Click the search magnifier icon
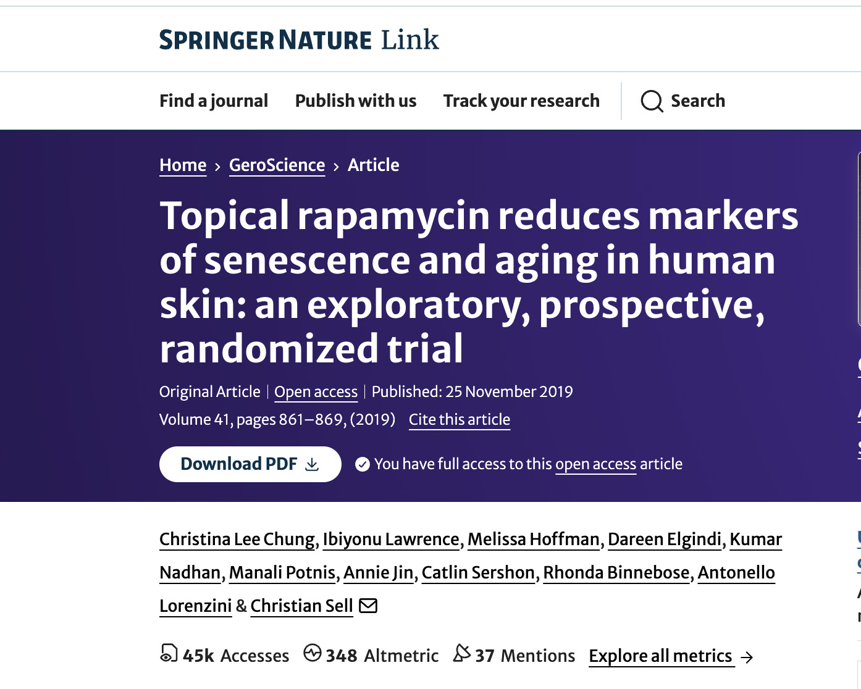The width and height of the screenshot is (861, 689). click(x=652, y=101)
